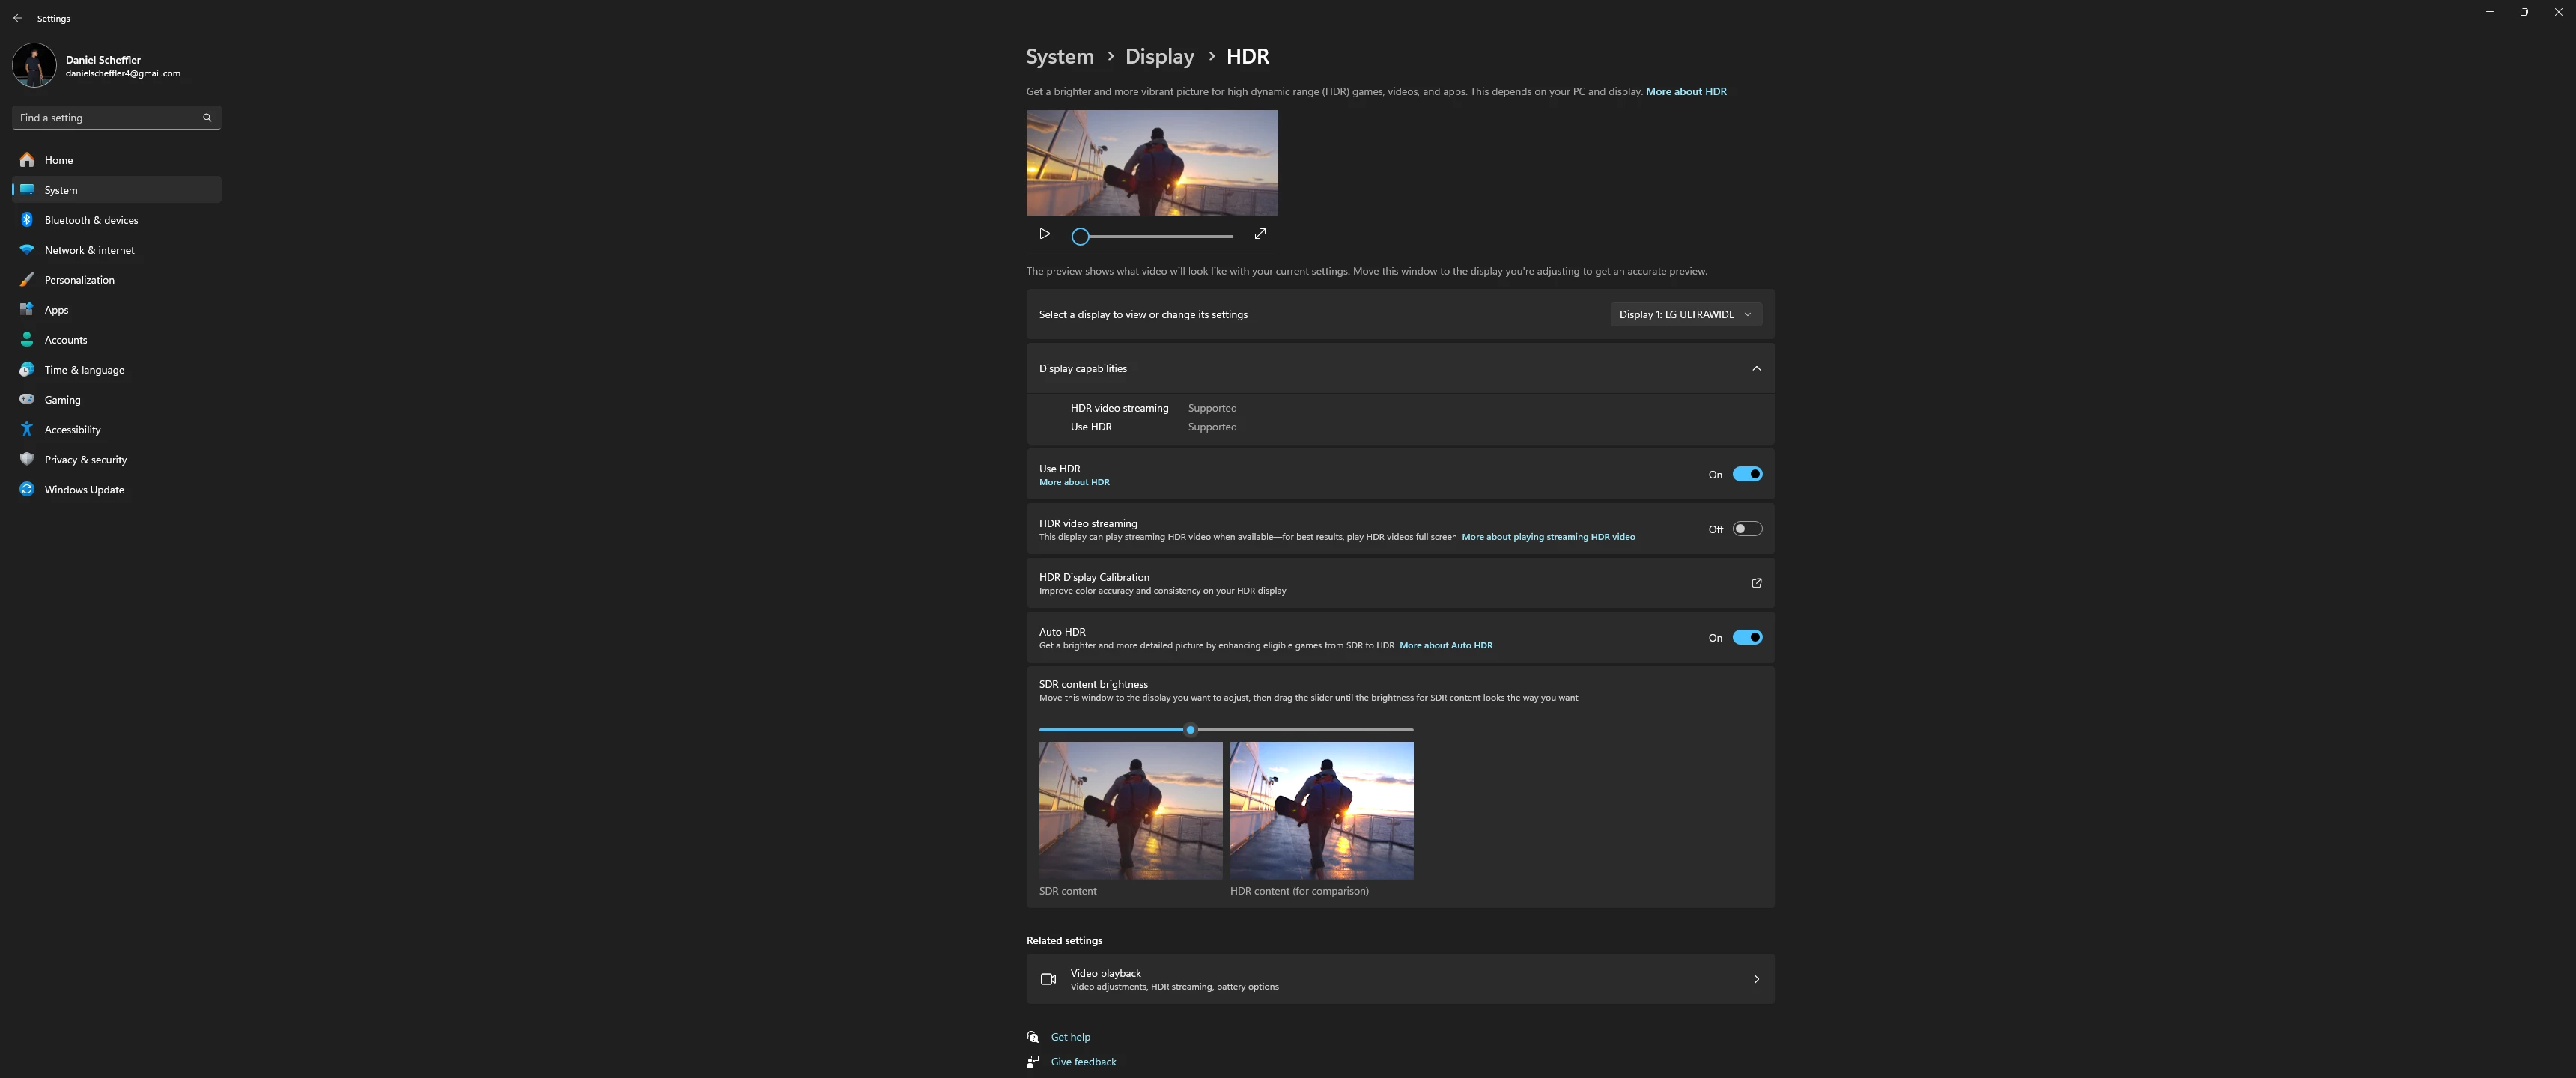Click the back arrow in Settings

click(18, 18)
